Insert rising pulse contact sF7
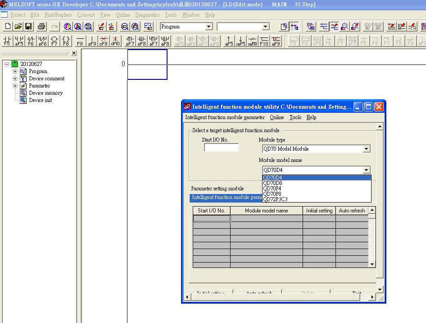This screenshot has width=426, height=323. pos(130,41)
